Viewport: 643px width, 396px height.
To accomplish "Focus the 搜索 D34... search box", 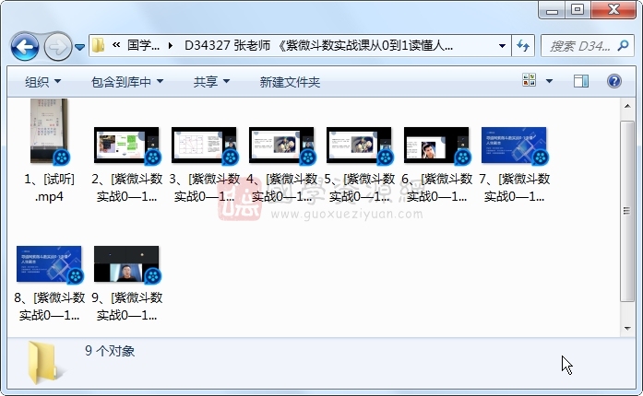I will [x=579, y=46].
